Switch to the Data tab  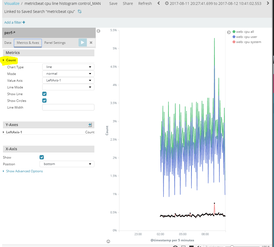tap(8, 43)
